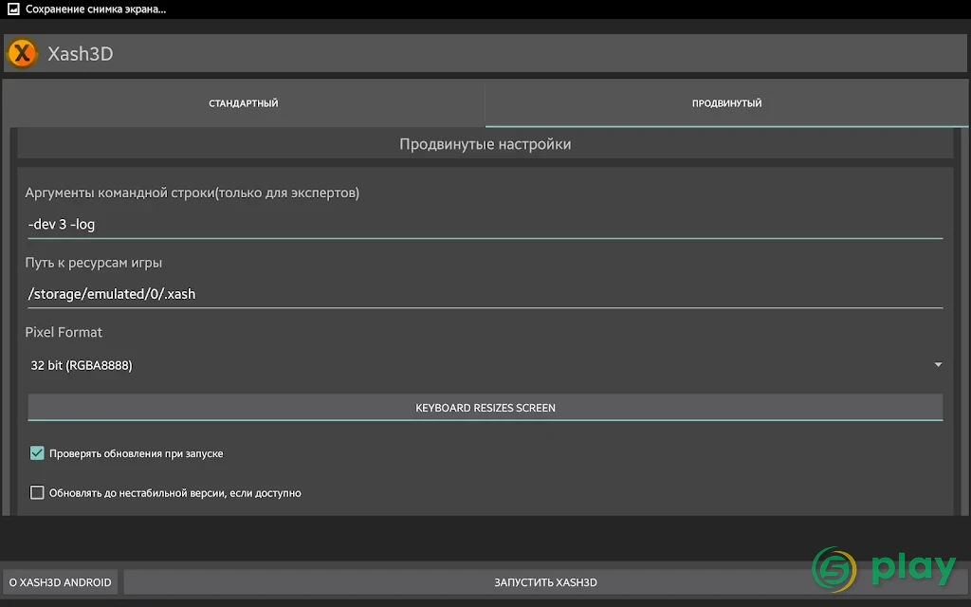Launch game with ЗАПУСТИТЬ XASH3D button
Viewport: 971px width, 607px height.
[545, 582]
